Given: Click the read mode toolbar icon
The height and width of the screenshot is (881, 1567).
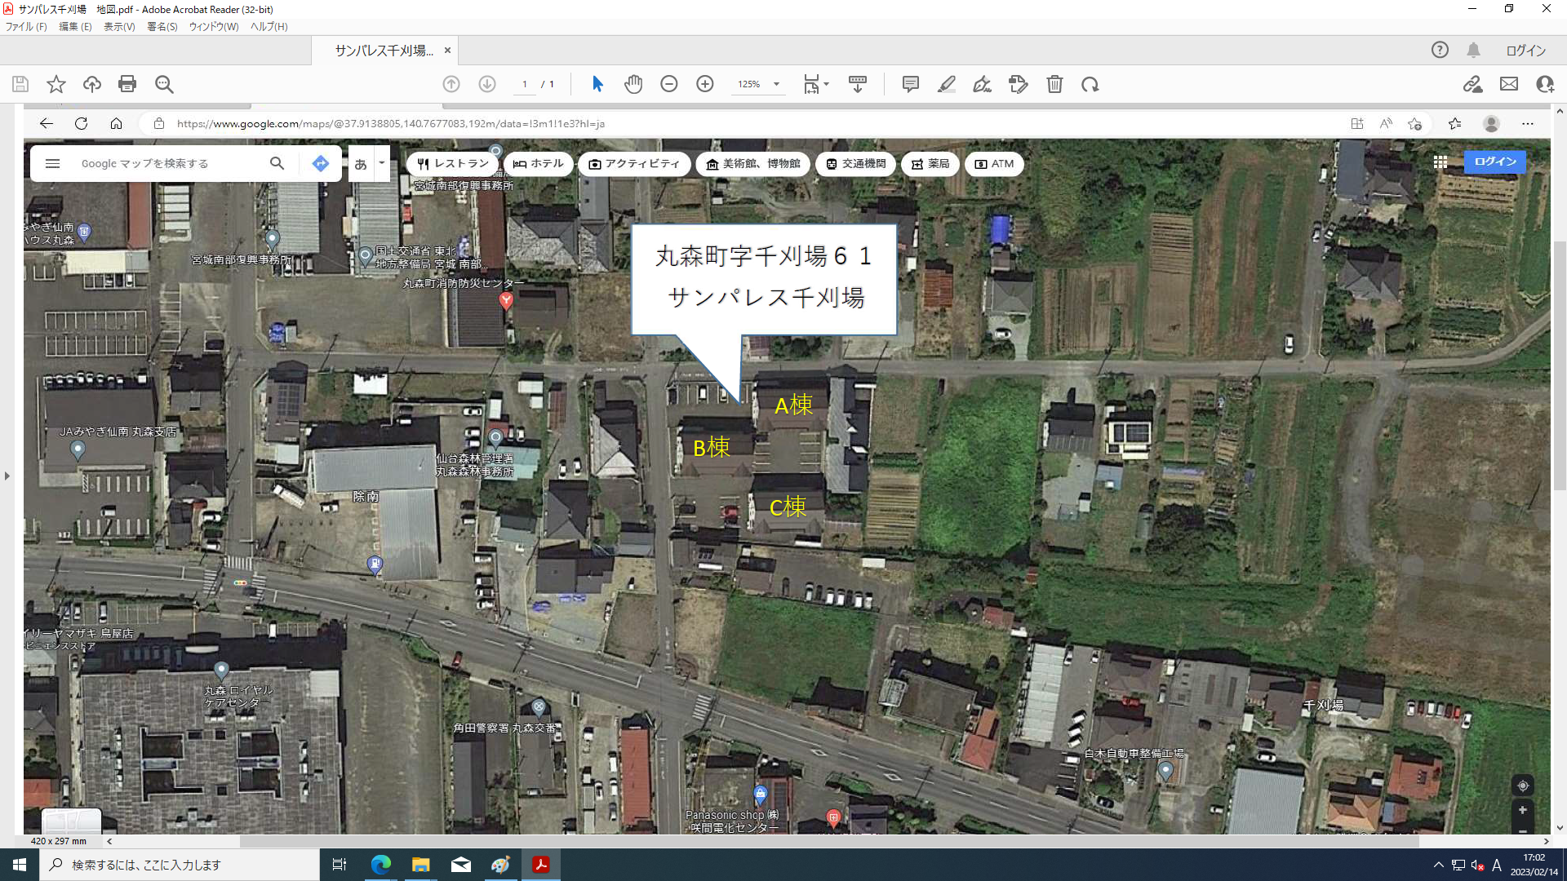Looking at the screenshot, I should coord(858,84).
